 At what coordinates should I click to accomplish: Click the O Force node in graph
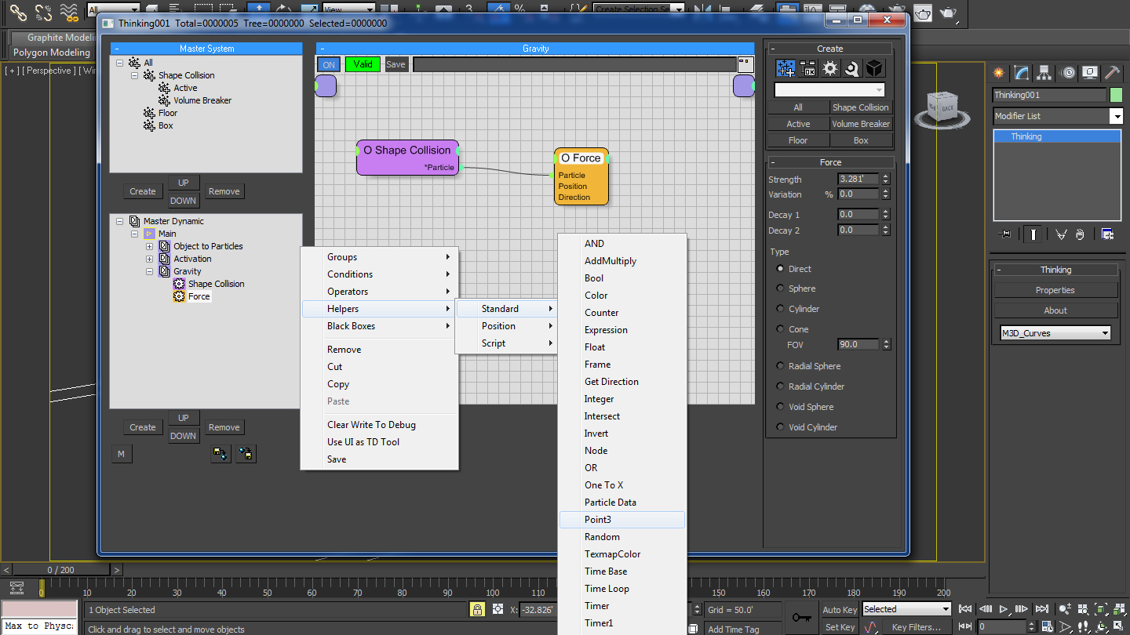[581, 176]
